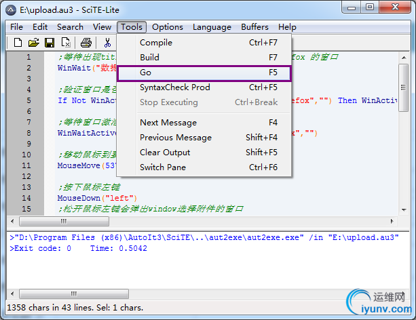Select Go to run the script

[204, 73]
